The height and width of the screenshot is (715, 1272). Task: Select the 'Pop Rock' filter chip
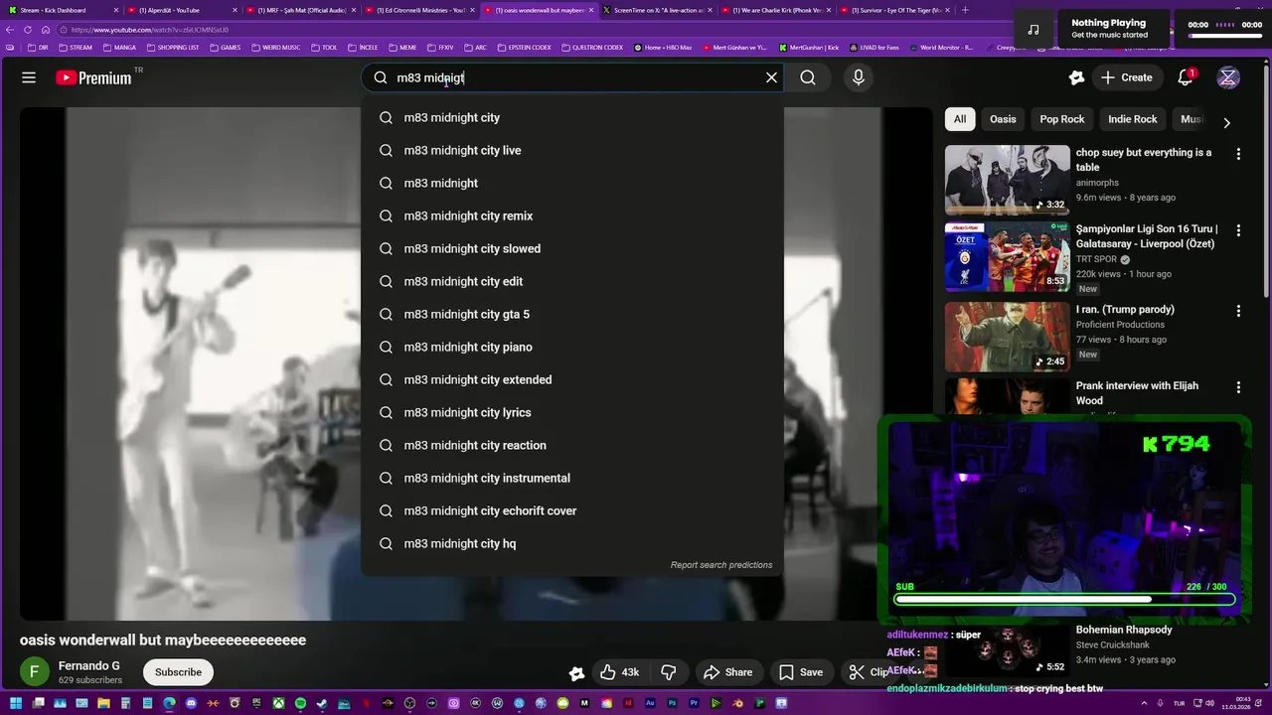coord(1062,119)
